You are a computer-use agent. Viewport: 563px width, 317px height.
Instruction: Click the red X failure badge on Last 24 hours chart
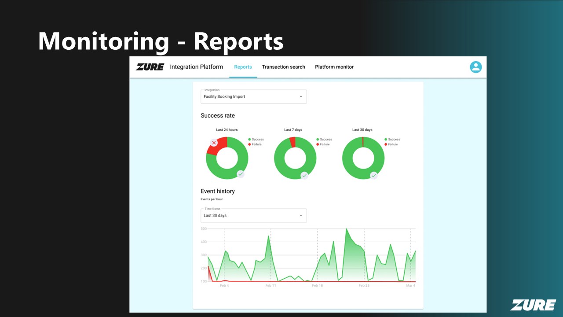[x=214, y=143]
